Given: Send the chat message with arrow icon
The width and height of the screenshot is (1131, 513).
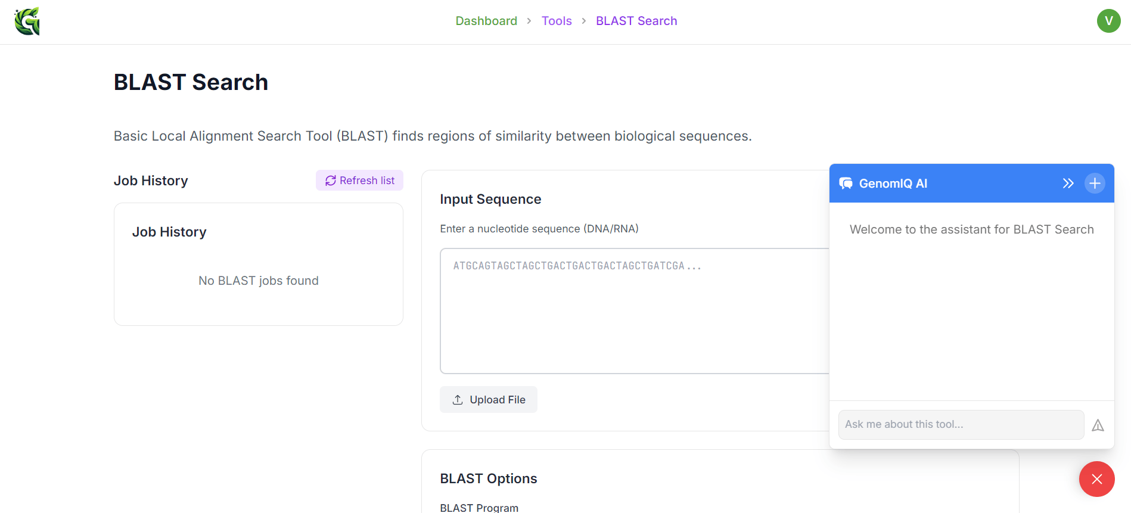Looking at the screenshot, I should click(1098, 425).
